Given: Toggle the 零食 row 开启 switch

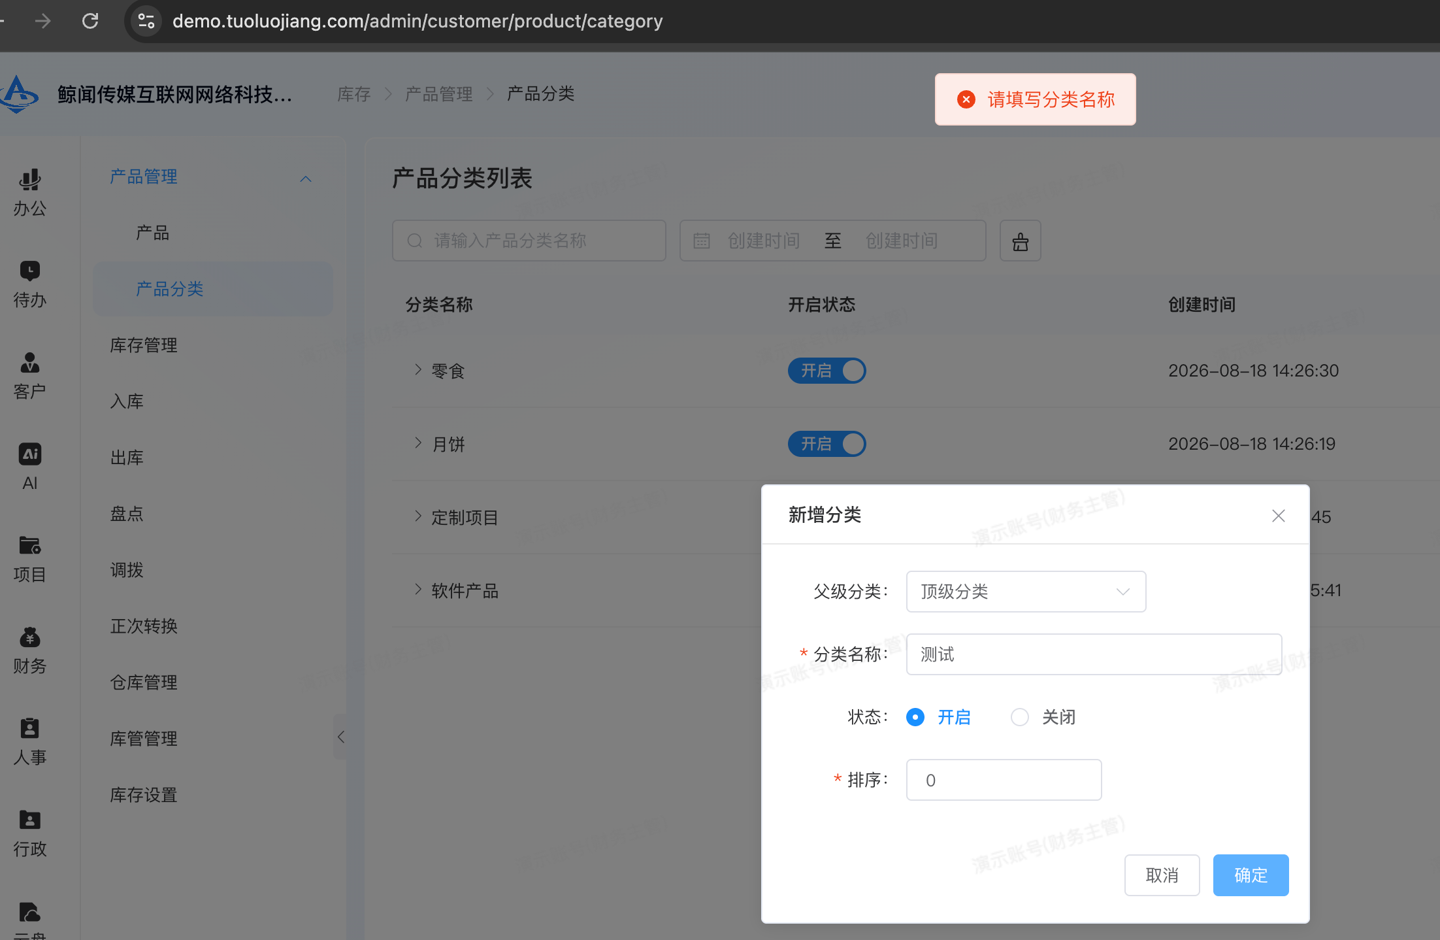Looking at the screenshot, I should 826,371.
